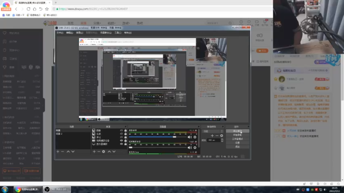Select scene 场景 2 in Scenes list

click(59, 134)
